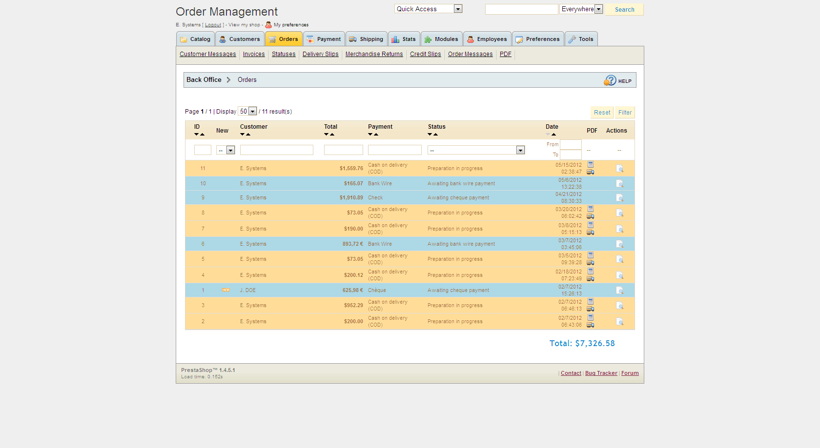Image resolution: width=820 pixels, height=448 pixels.
Task: Sort orders ascending using ID column arrow
Action: pyautogui.click(x=202, y=134)
